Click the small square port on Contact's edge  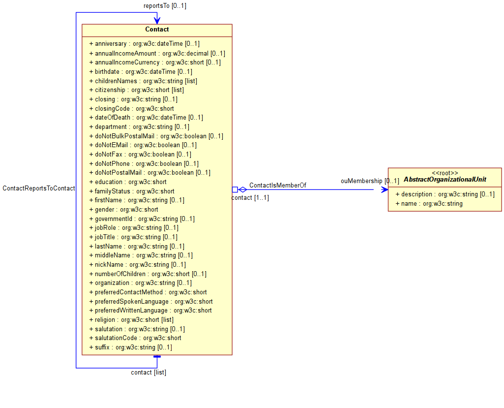point(235,190)
